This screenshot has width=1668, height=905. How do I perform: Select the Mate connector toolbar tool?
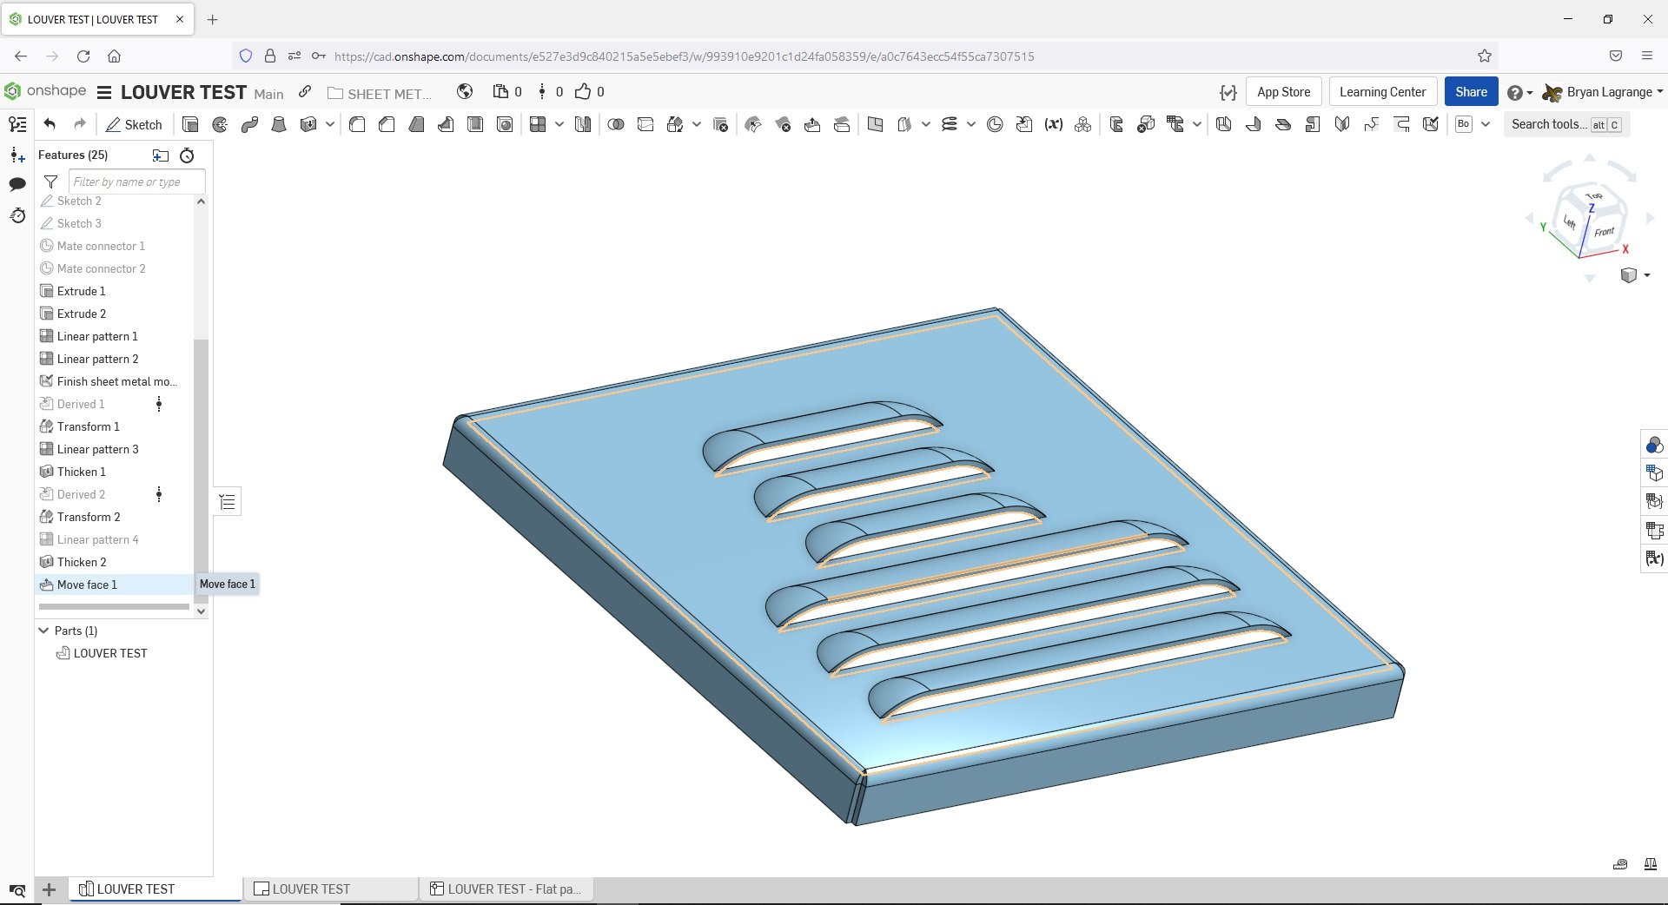(995, 125)
